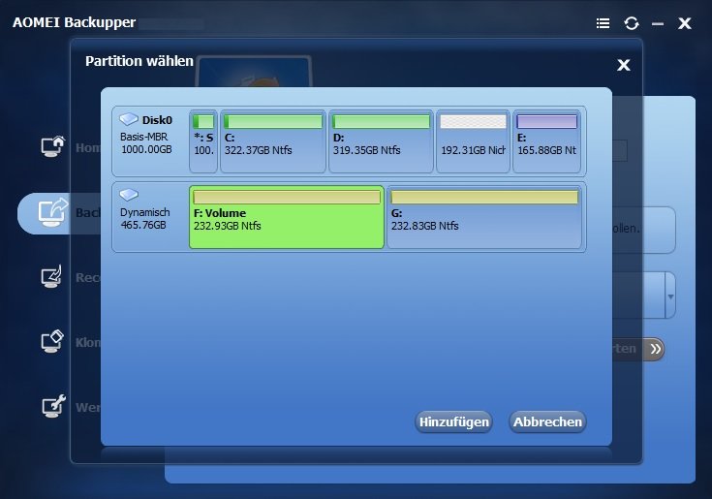Click the C: partition usage bar
Image resolution: width=712 pixels, height=499 pixels.
coord(273,121)
